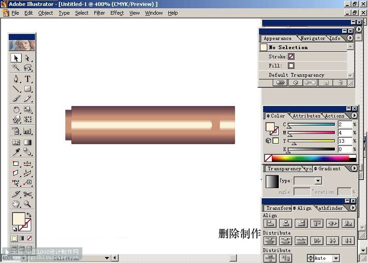The image size is (368, 263).
Task: Click the trash icon in Appearance panel
Action: [340, 83]
